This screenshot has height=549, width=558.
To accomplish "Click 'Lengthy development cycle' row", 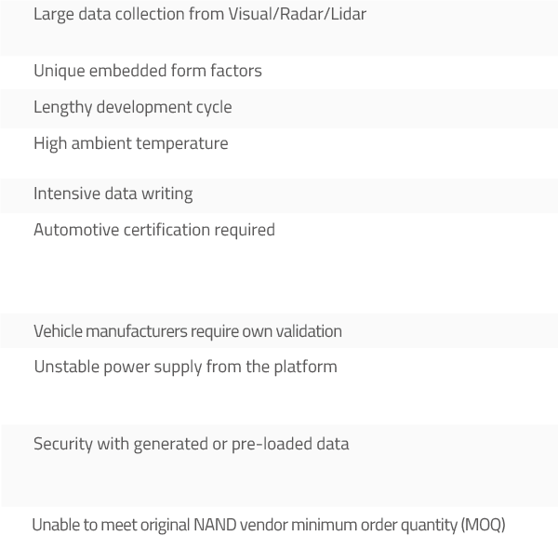I will (x=279, y=109).
